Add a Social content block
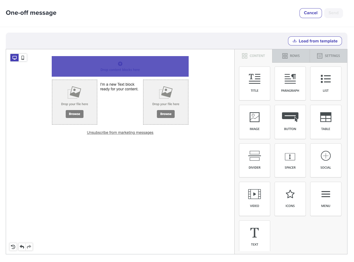The width and height of the screenshot is (354, 262). (326, 160)
